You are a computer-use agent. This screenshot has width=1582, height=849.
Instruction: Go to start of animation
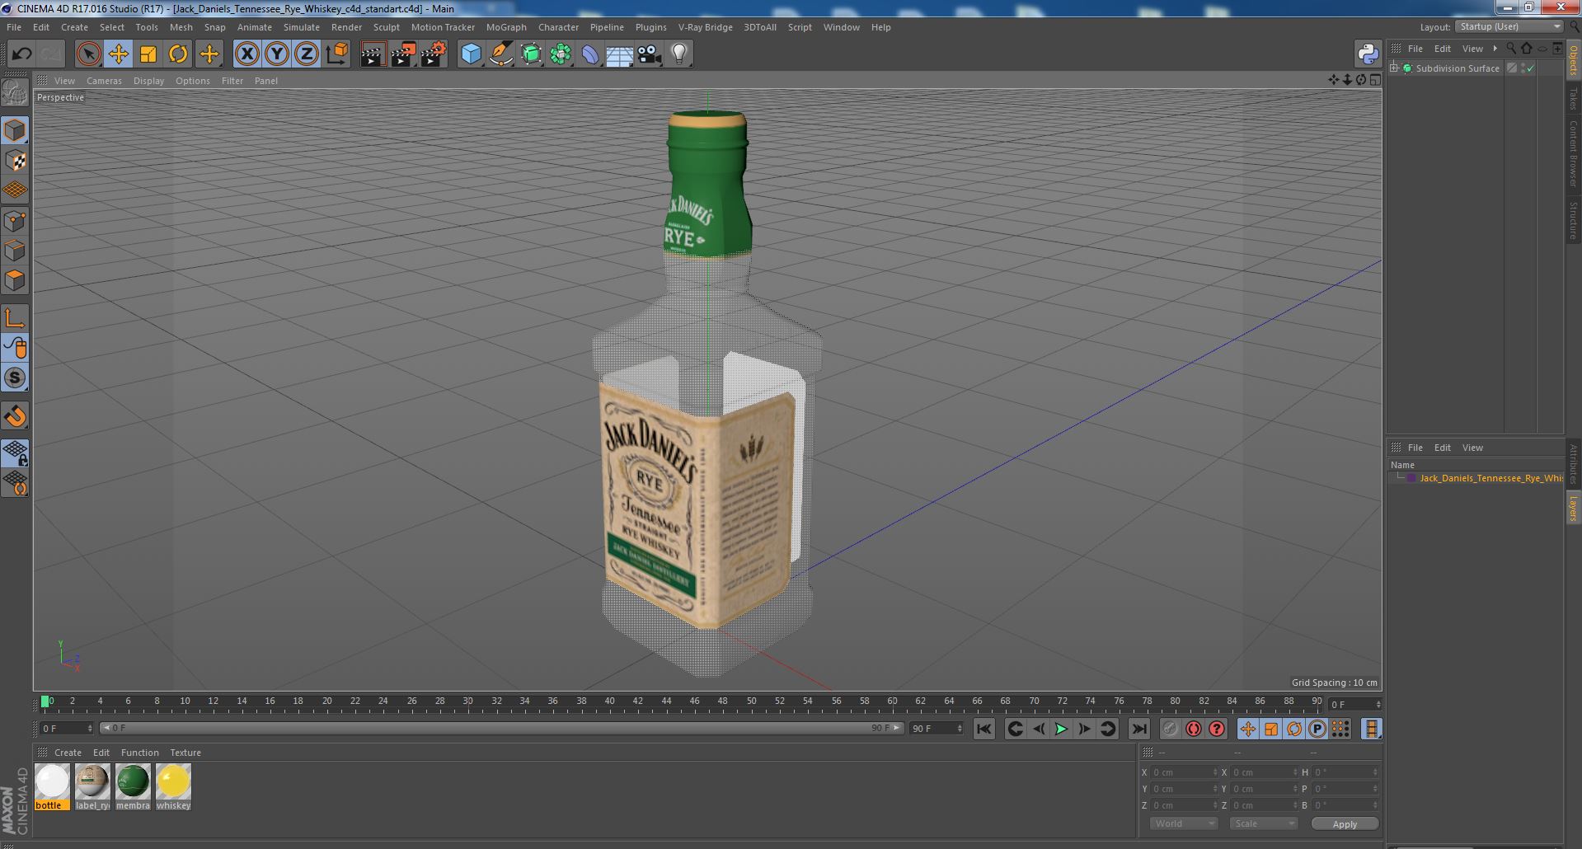tap(983, 729)
